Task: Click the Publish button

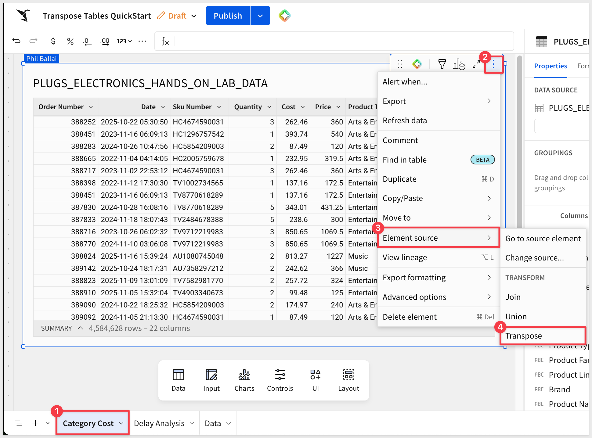Action: [x=228, y=16]
